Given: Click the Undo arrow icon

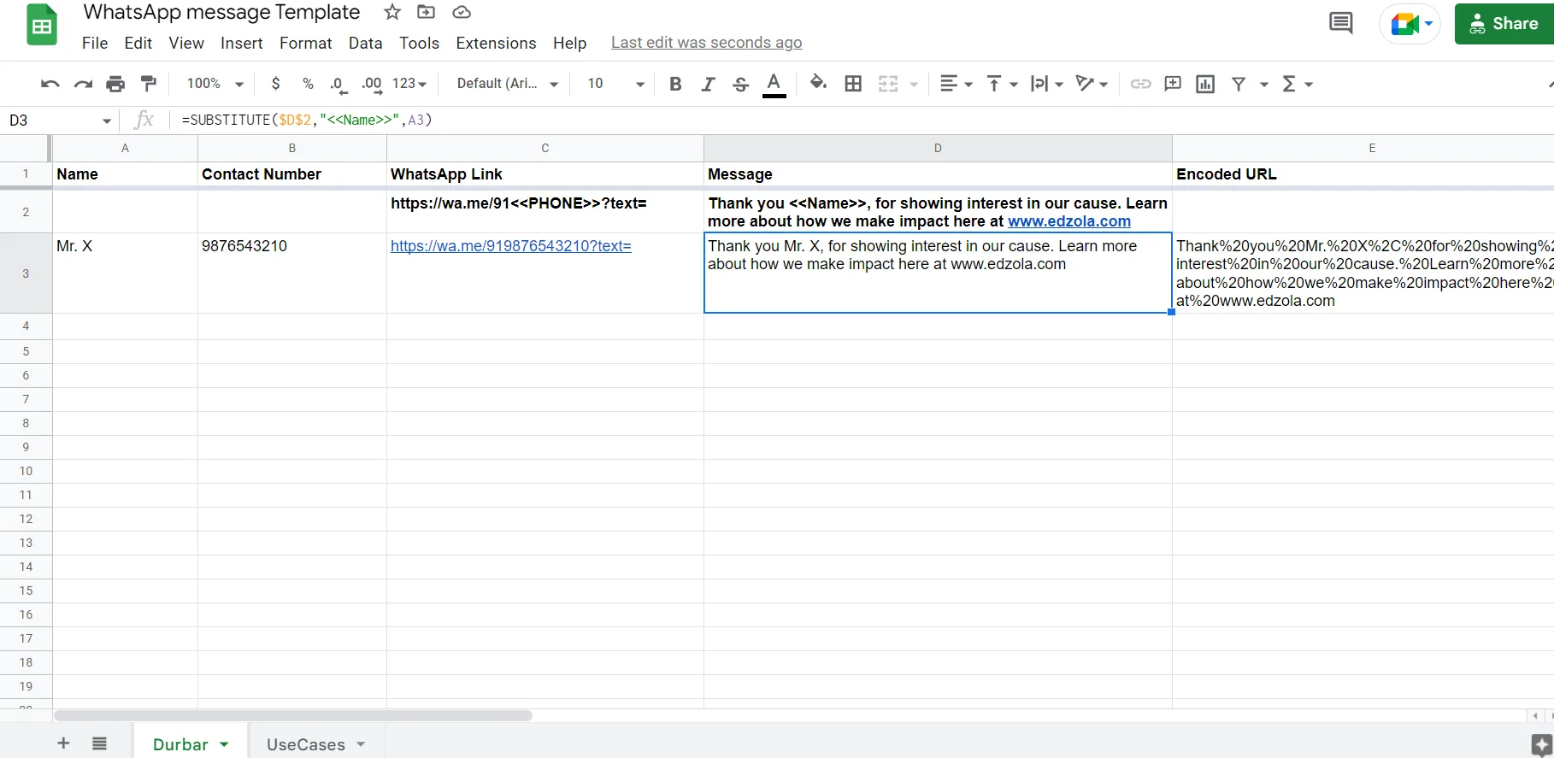Looking at the screenshot, I should click(50, 84).
